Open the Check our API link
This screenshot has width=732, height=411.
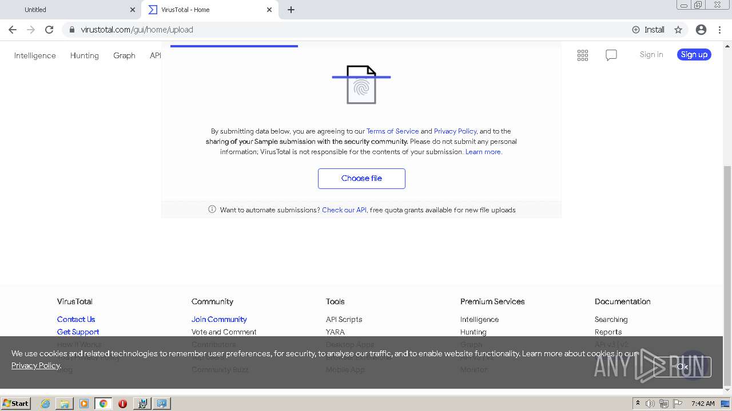[x=344, y=209]
